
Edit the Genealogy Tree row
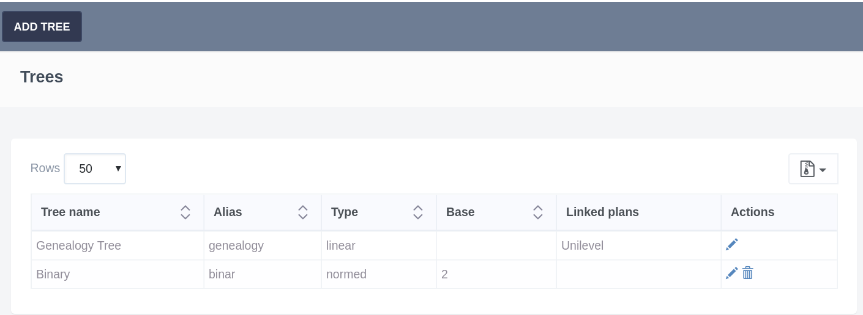731,245
